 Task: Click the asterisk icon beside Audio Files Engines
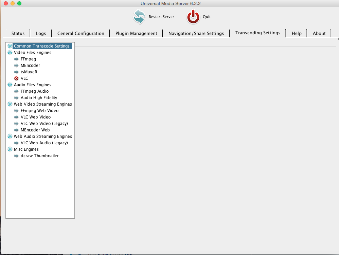pyautogui.click(x=10, y=85)
